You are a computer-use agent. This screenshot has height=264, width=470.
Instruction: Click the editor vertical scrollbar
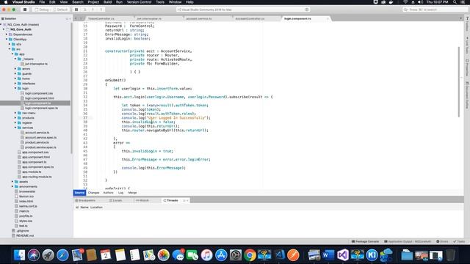[458, 82]
